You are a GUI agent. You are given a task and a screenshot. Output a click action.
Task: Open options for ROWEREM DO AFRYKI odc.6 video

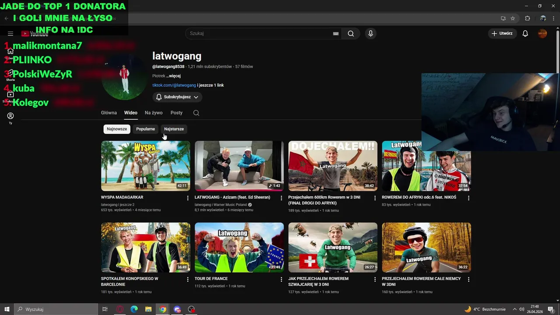click(469, 198)
